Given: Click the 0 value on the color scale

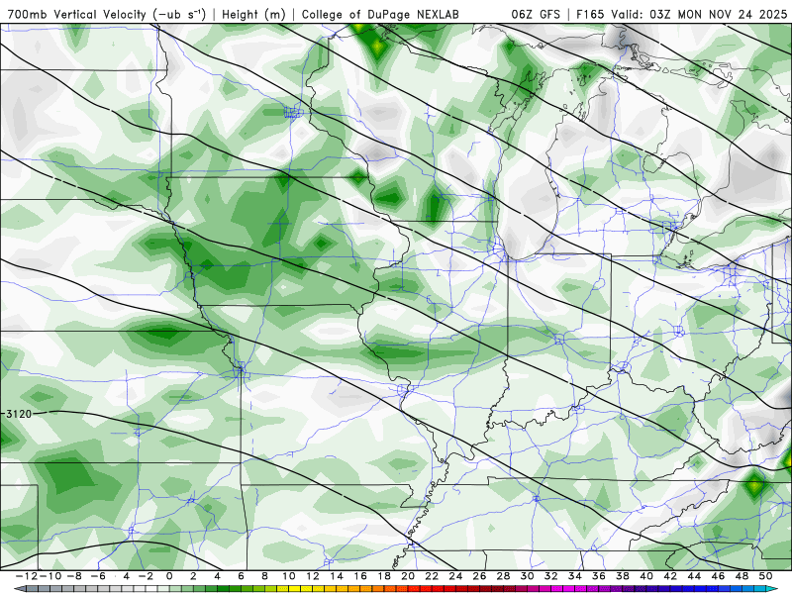Looking at the screenshot, I should click(x=169, y=576).
